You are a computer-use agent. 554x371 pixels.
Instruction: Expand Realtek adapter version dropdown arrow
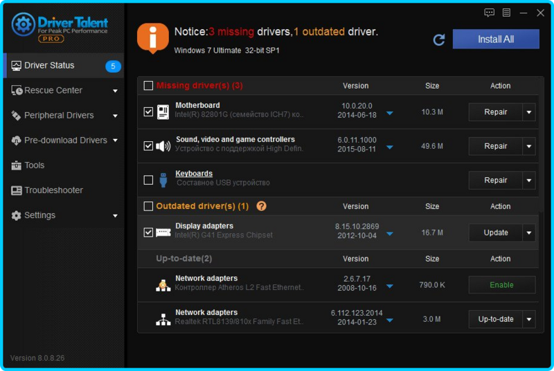[x=390, y=320]
